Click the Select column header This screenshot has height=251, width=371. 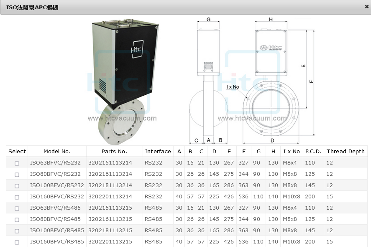17,152
